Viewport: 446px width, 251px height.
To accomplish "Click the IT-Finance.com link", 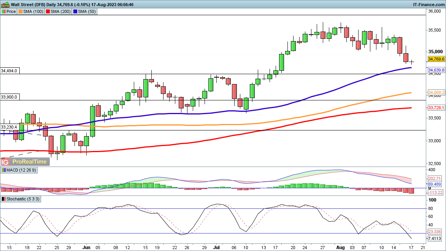I will pyautogui.click(x=429, y=5).
